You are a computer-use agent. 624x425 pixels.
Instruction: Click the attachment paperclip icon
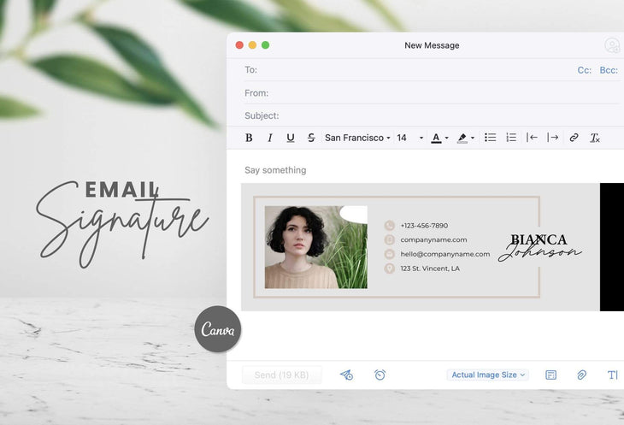pos(581,375)
